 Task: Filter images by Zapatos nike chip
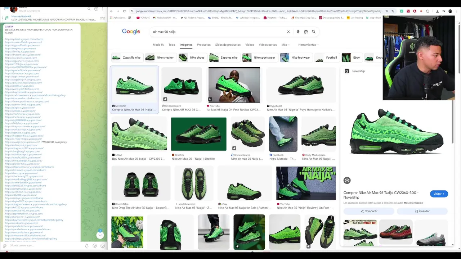(224, 58)
